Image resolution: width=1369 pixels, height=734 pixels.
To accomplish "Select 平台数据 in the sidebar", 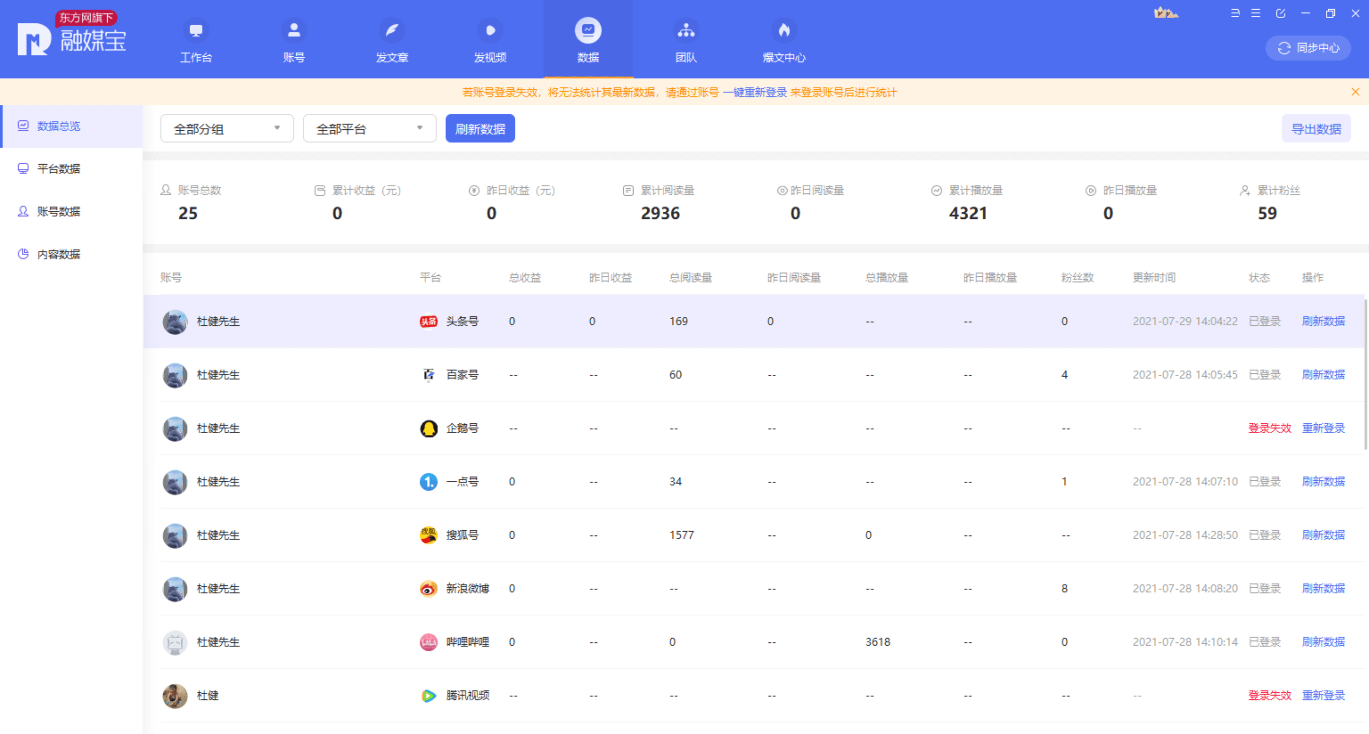I will click(71, 169).
